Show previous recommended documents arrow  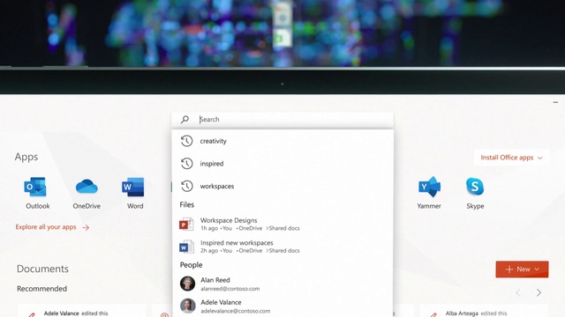pos(518,292)
